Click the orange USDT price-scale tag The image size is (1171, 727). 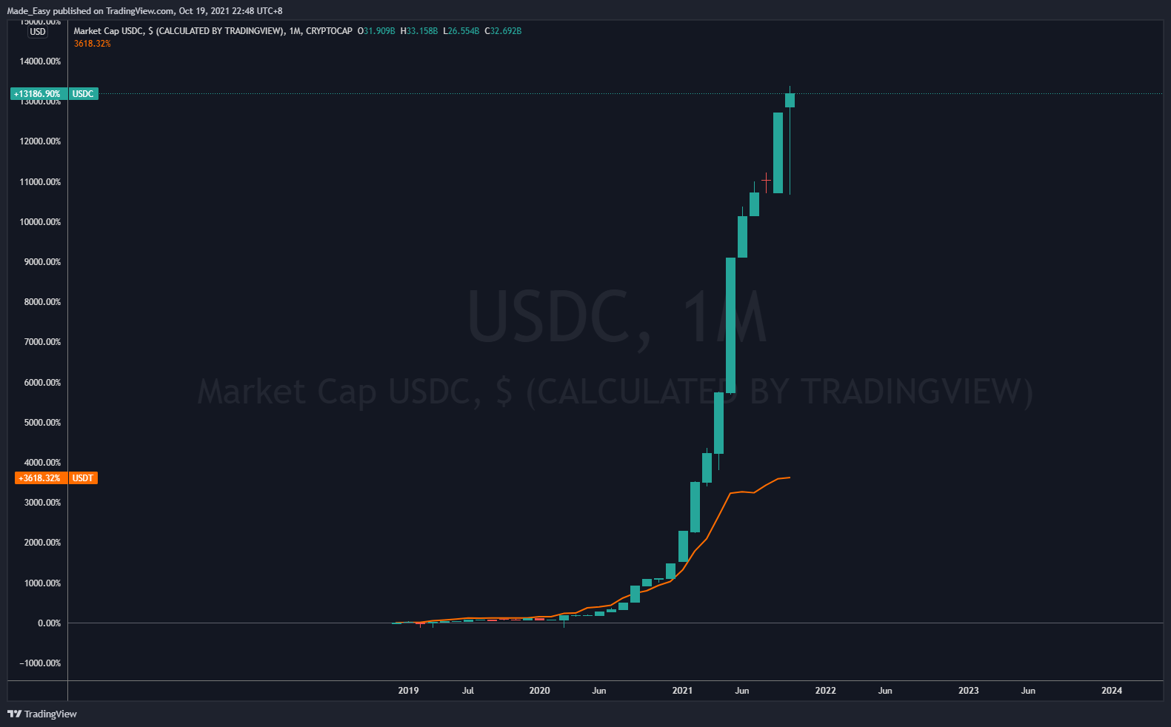[x=83, y=478]
